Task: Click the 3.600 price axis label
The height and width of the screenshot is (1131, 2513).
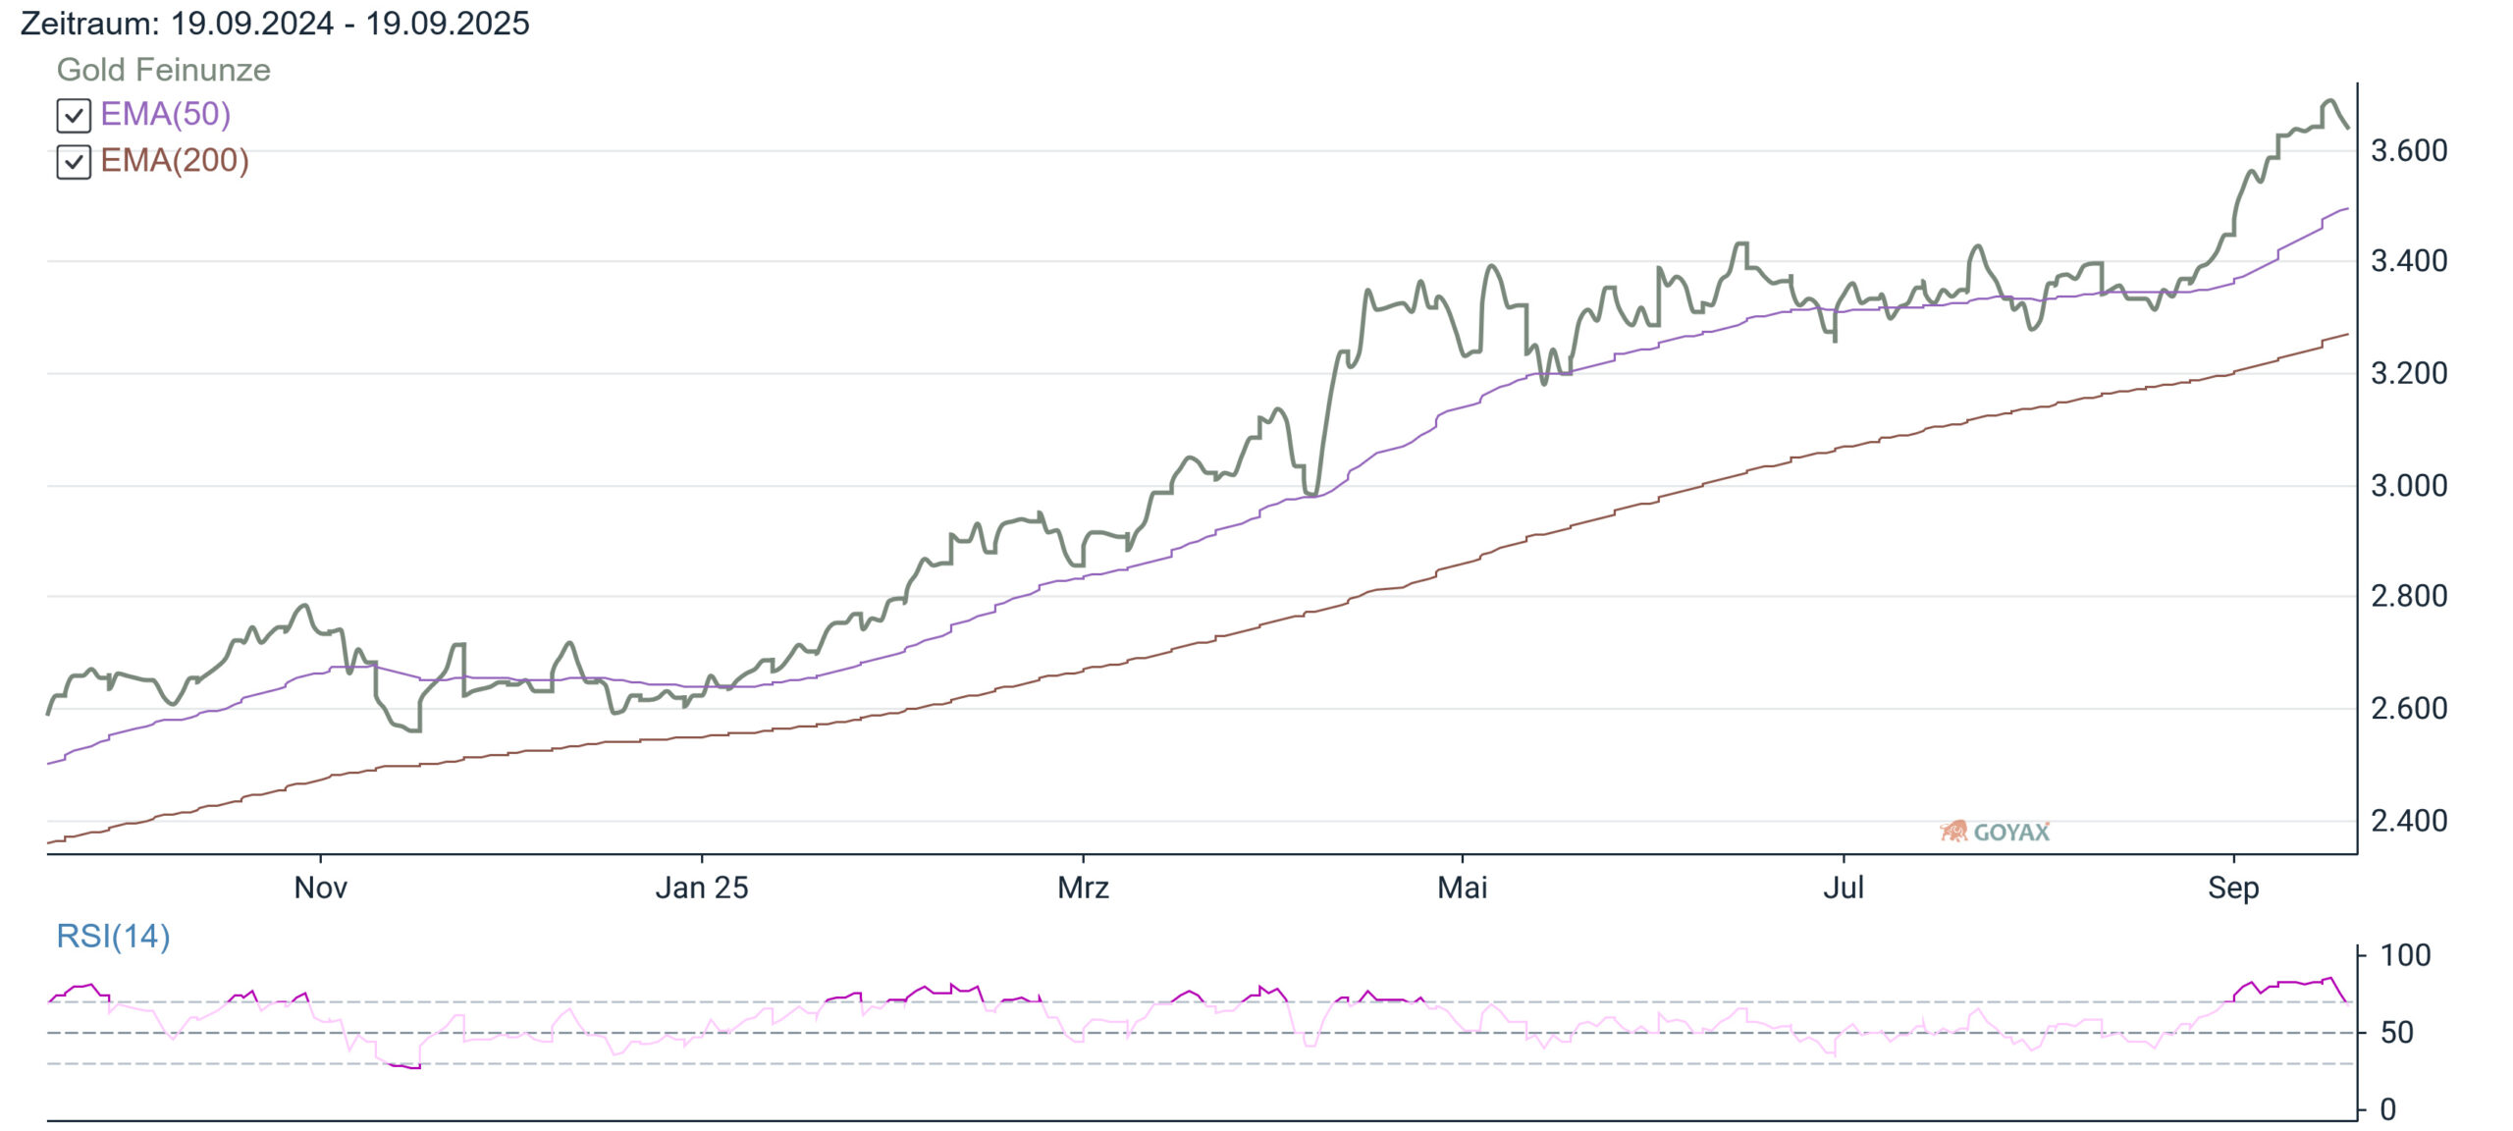Action: (2409, 150)
